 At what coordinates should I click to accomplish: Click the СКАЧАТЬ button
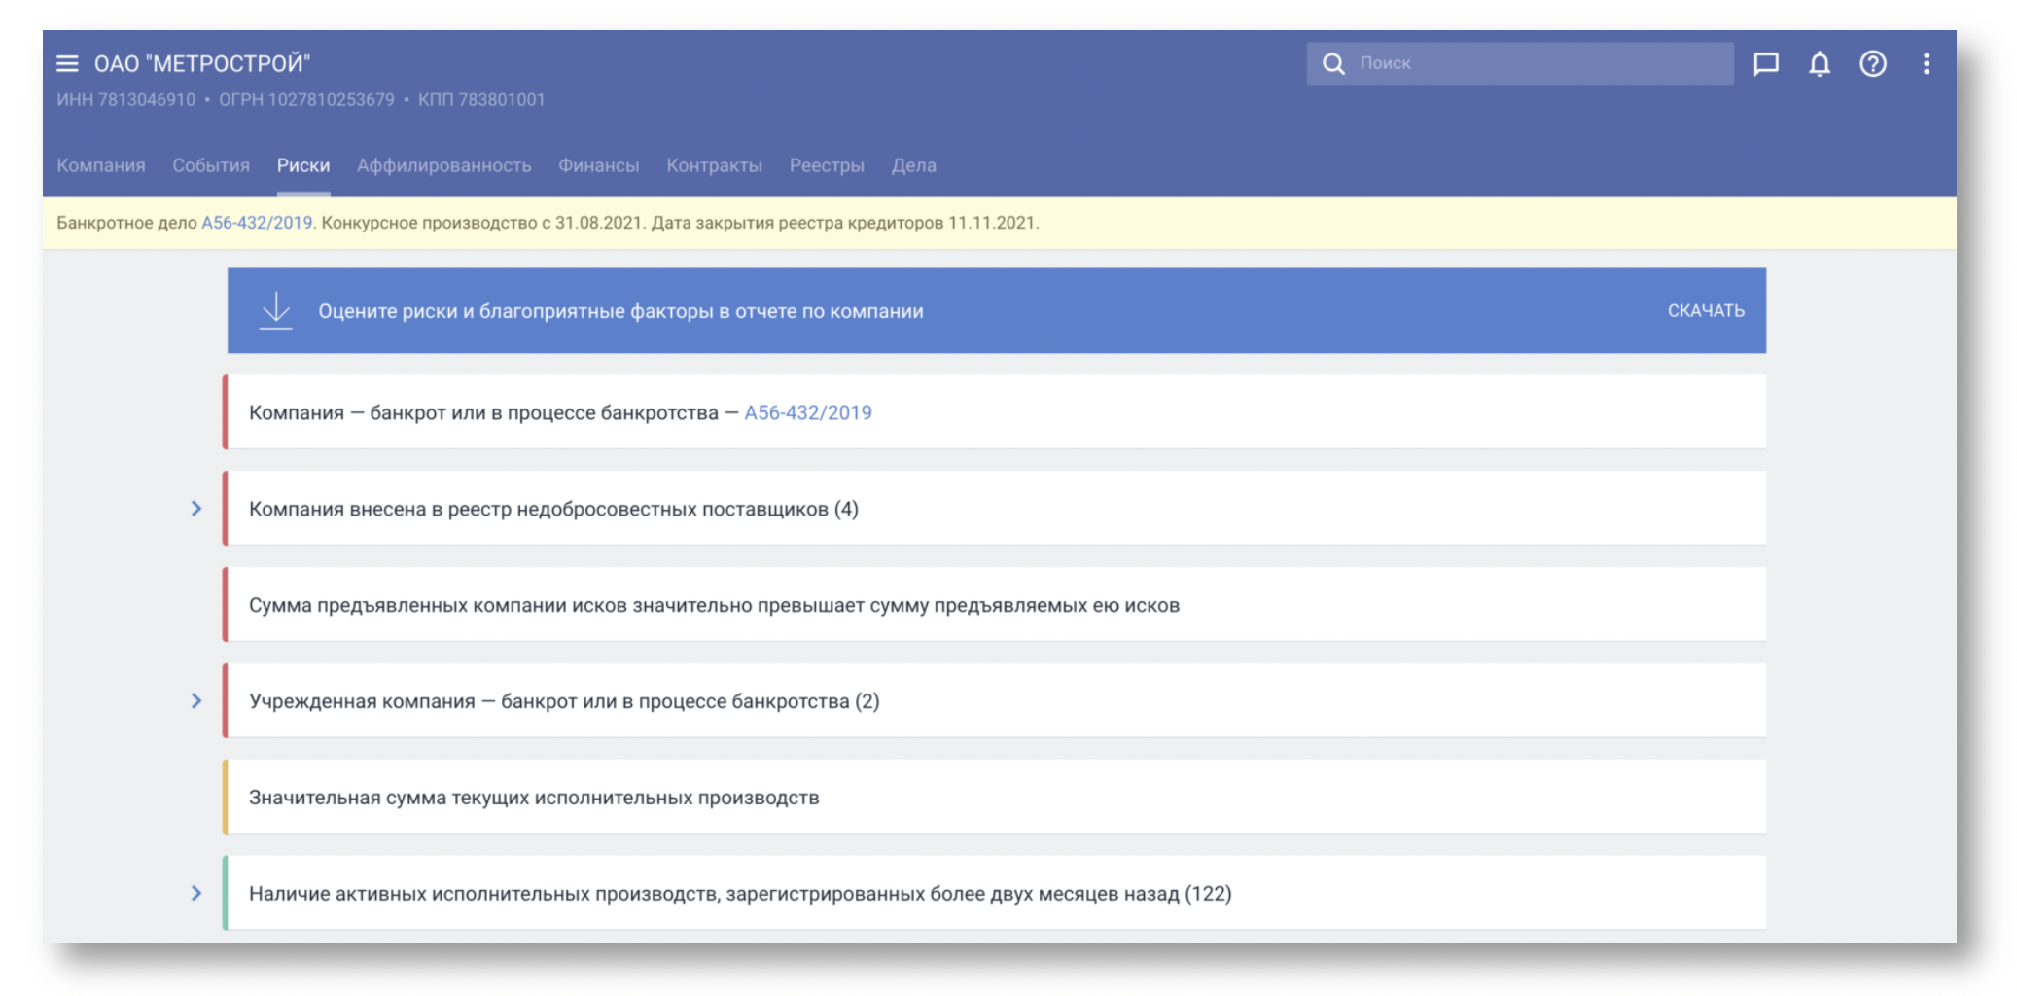tap(1706, 311)
